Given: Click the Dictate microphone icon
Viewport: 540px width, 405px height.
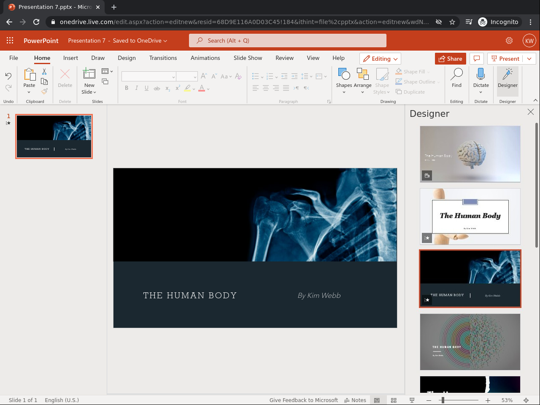Looking at the screenshot, I should [481, 74].
